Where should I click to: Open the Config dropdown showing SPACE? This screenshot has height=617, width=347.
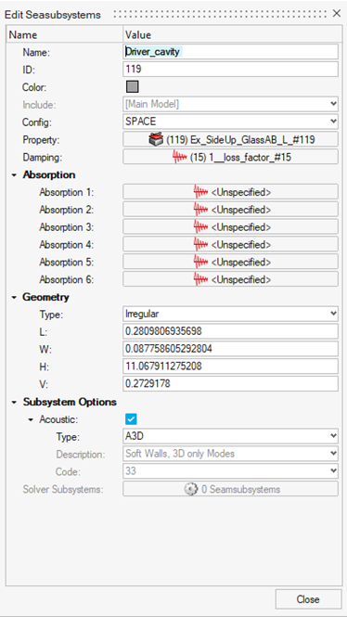click(230, 122)
